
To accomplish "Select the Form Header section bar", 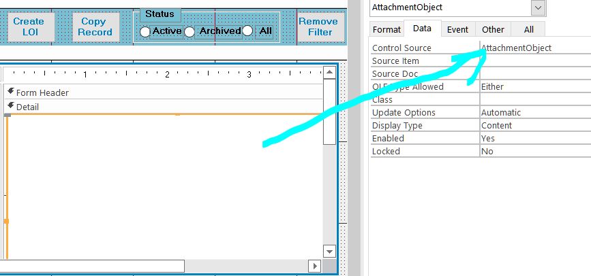I will point(164,92).
